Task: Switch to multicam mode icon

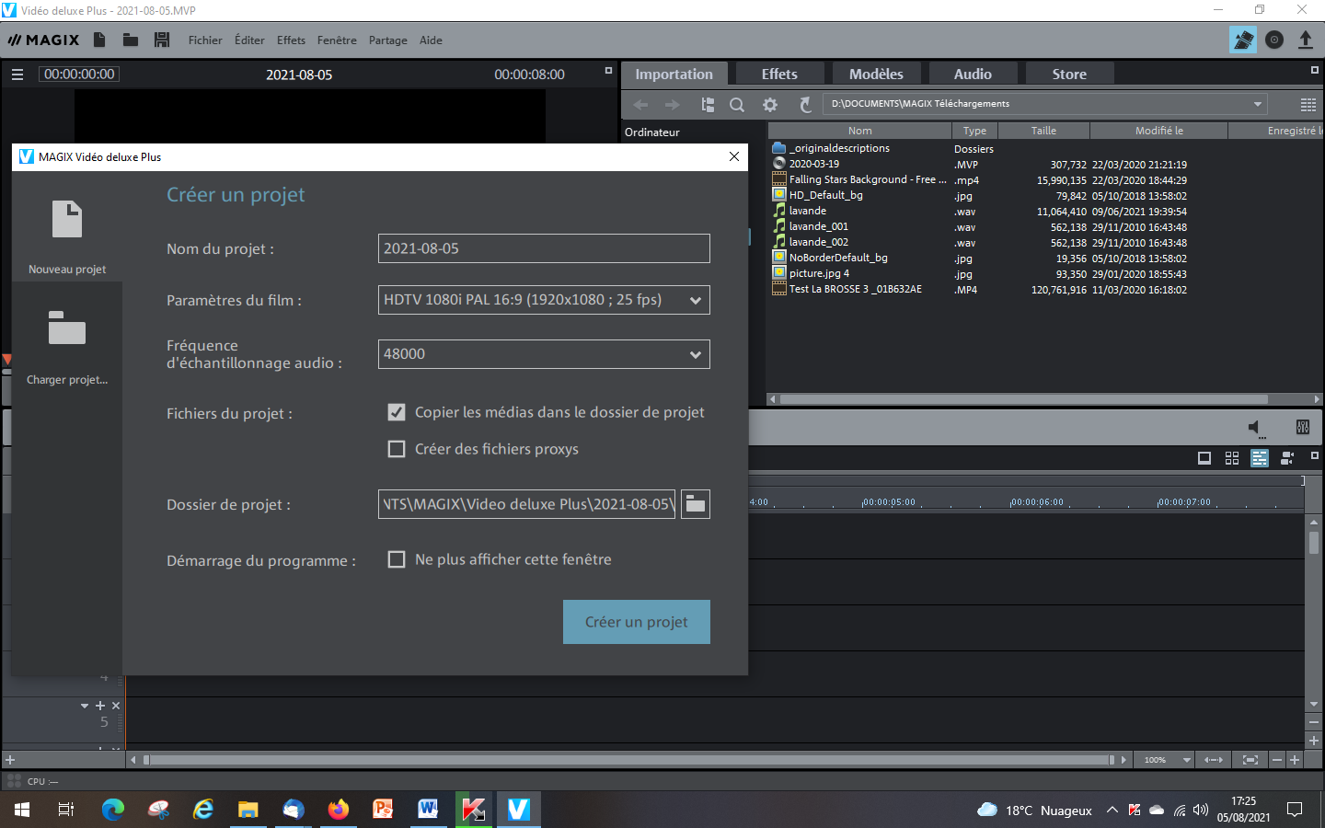Action: tap(1287, 458)
